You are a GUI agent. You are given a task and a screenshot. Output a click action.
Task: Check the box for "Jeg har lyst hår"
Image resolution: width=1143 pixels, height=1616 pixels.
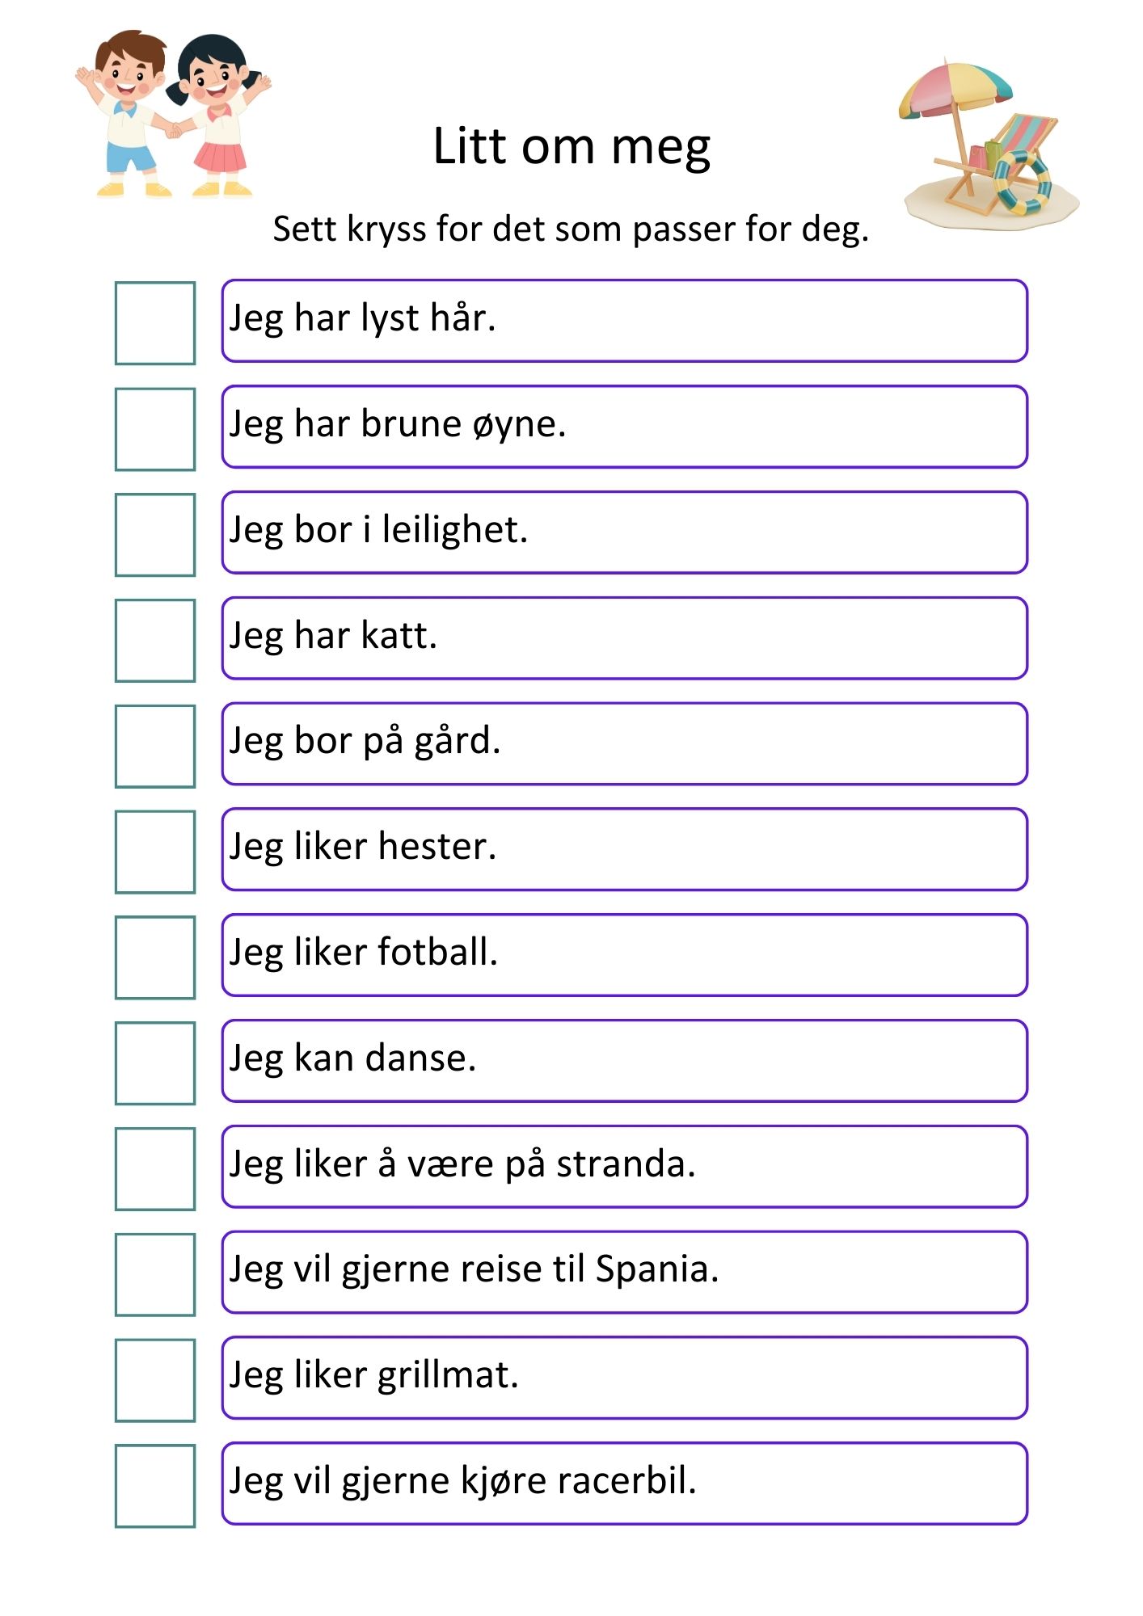(155, 323)
